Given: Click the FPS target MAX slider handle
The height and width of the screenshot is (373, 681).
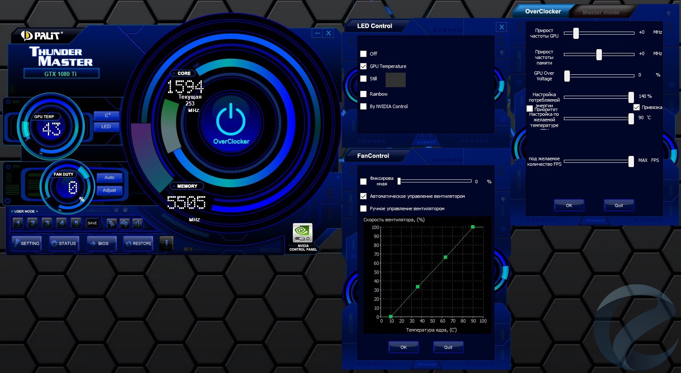Looking at the screenshot, I should (x=631, y=161).
